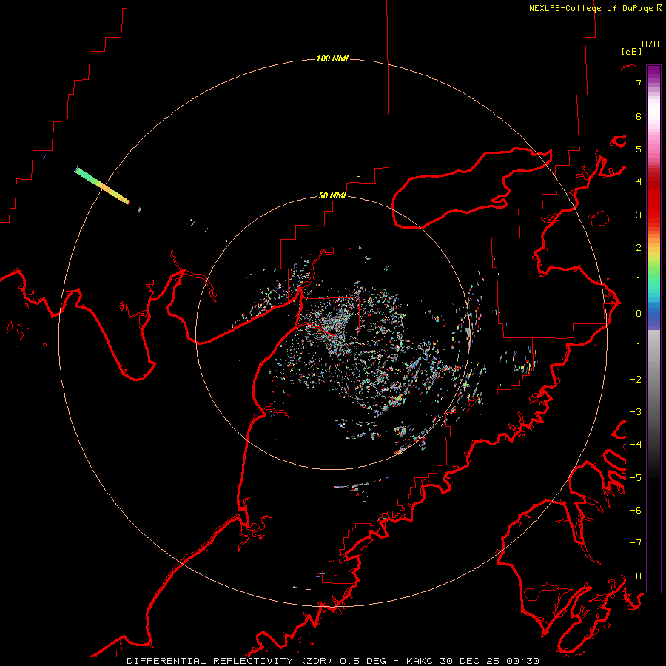Click the blue section of color bar
The height and width of the screenshot is (666, 666).
click(653, 314)
